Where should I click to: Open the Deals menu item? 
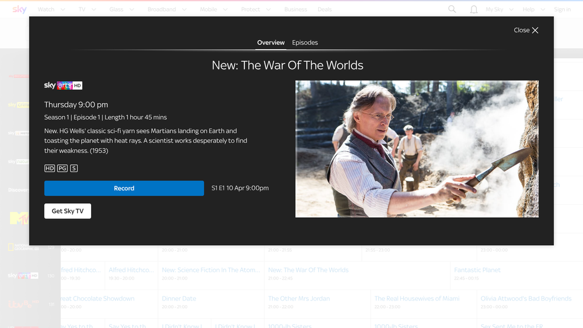point(324,9)
